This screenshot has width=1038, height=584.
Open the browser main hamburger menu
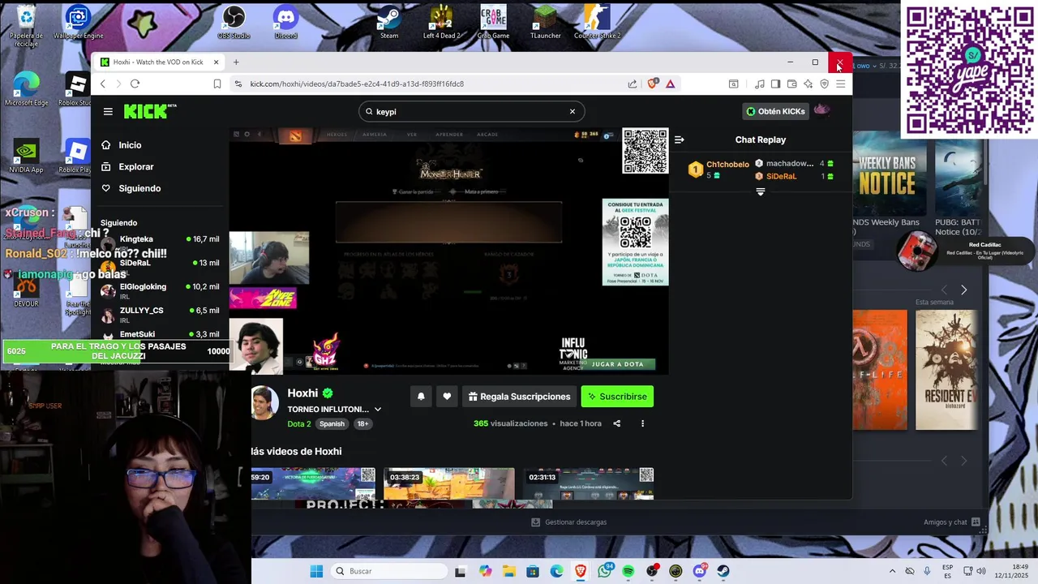[841, 84]
